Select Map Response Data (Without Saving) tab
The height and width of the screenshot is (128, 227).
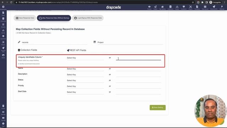(x=54, y=18)
